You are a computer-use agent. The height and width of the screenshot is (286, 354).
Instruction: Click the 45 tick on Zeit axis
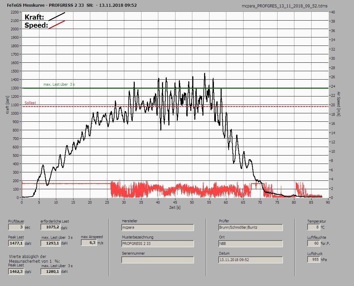point(175,202)
